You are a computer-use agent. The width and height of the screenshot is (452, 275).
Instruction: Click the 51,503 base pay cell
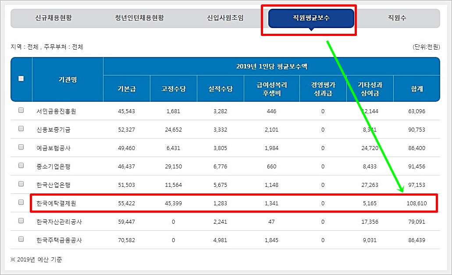pos(126,185)
